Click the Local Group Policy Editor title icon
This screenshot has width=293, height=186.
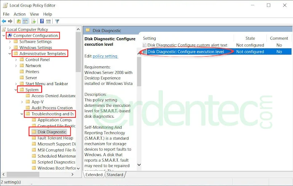pos(5,5)
